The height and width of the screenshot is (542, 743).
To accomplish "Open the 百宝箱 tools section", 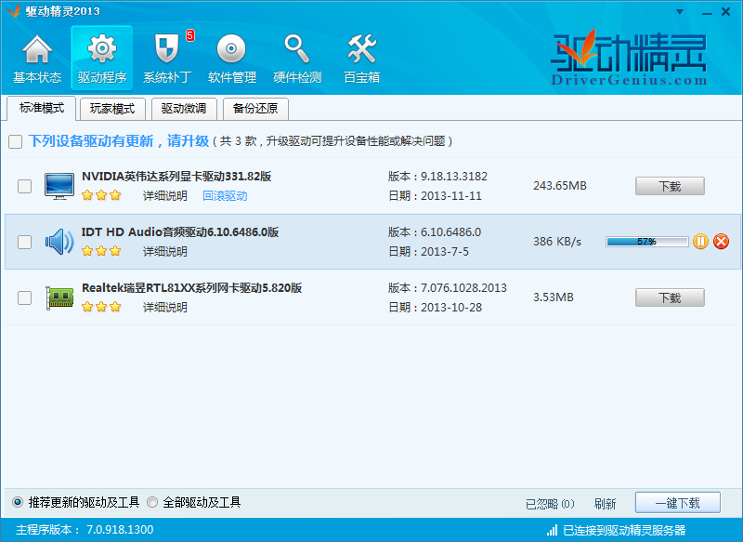I will coord(361,59).
